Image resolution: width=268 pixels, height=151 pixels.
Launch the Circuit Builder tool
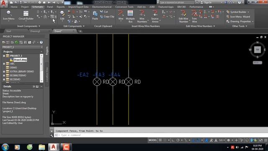[26, 15]
